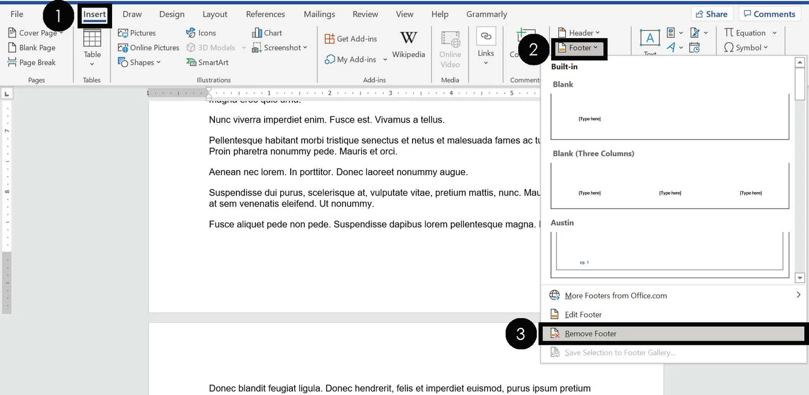Insert a Blank Page
The height and width of the screenshot is (395, 809).
click(x=32, y=47)
